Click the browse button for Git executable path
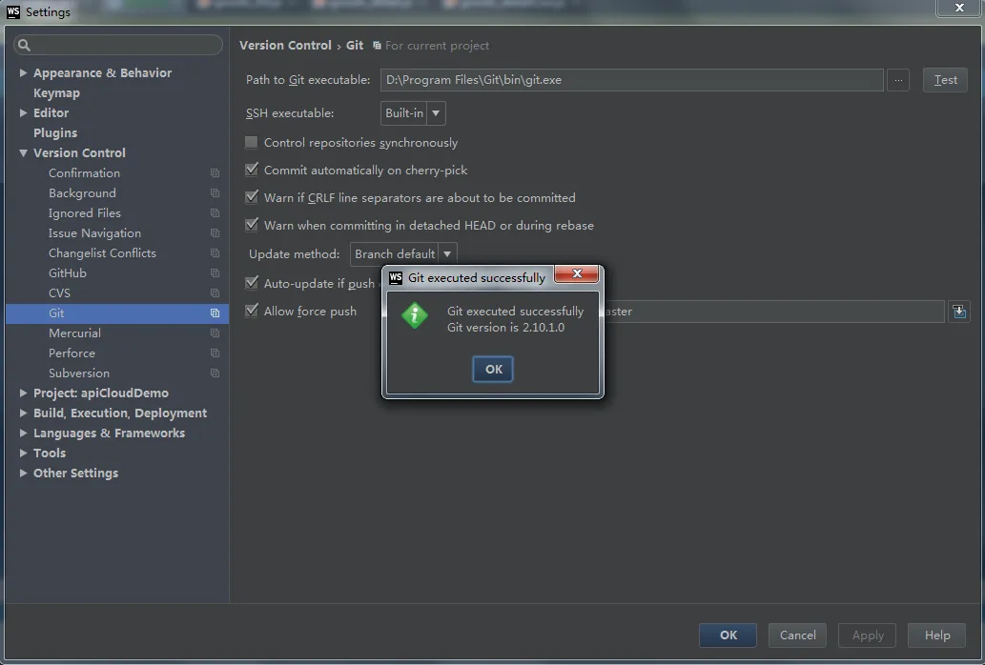The width and height of the screenshot is (985, 665). pos(897,80)
